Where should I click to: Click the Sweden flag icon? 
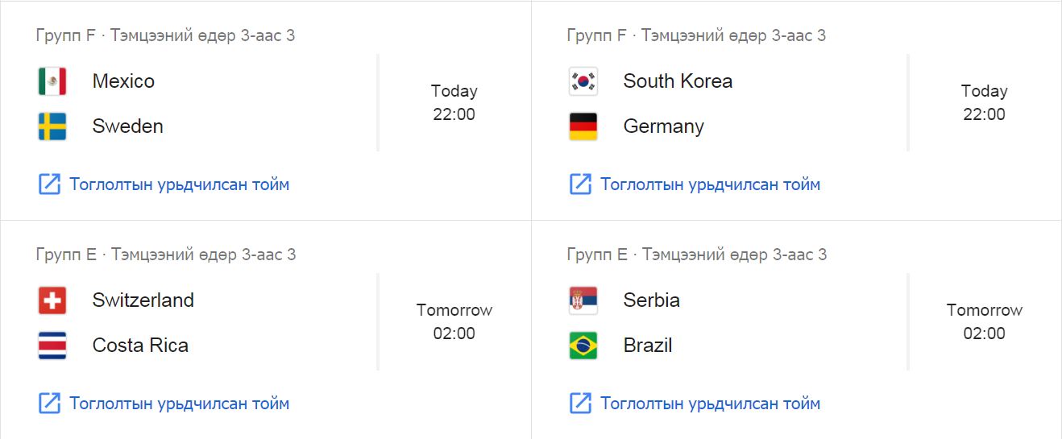click(52, 126)
